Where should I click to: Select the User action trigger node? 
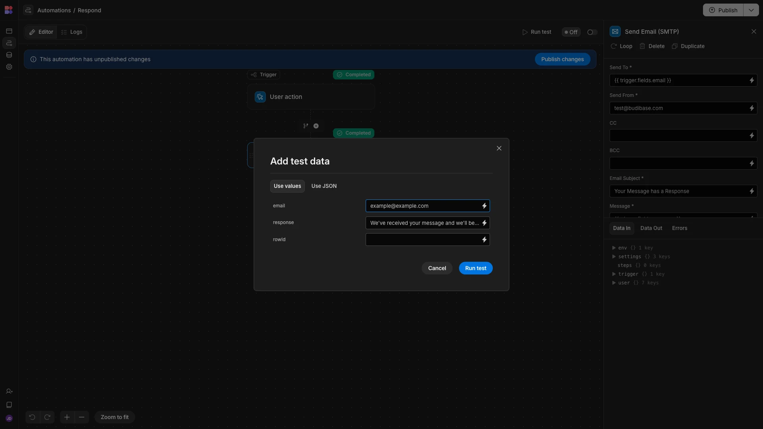click(x=311, y=97)
